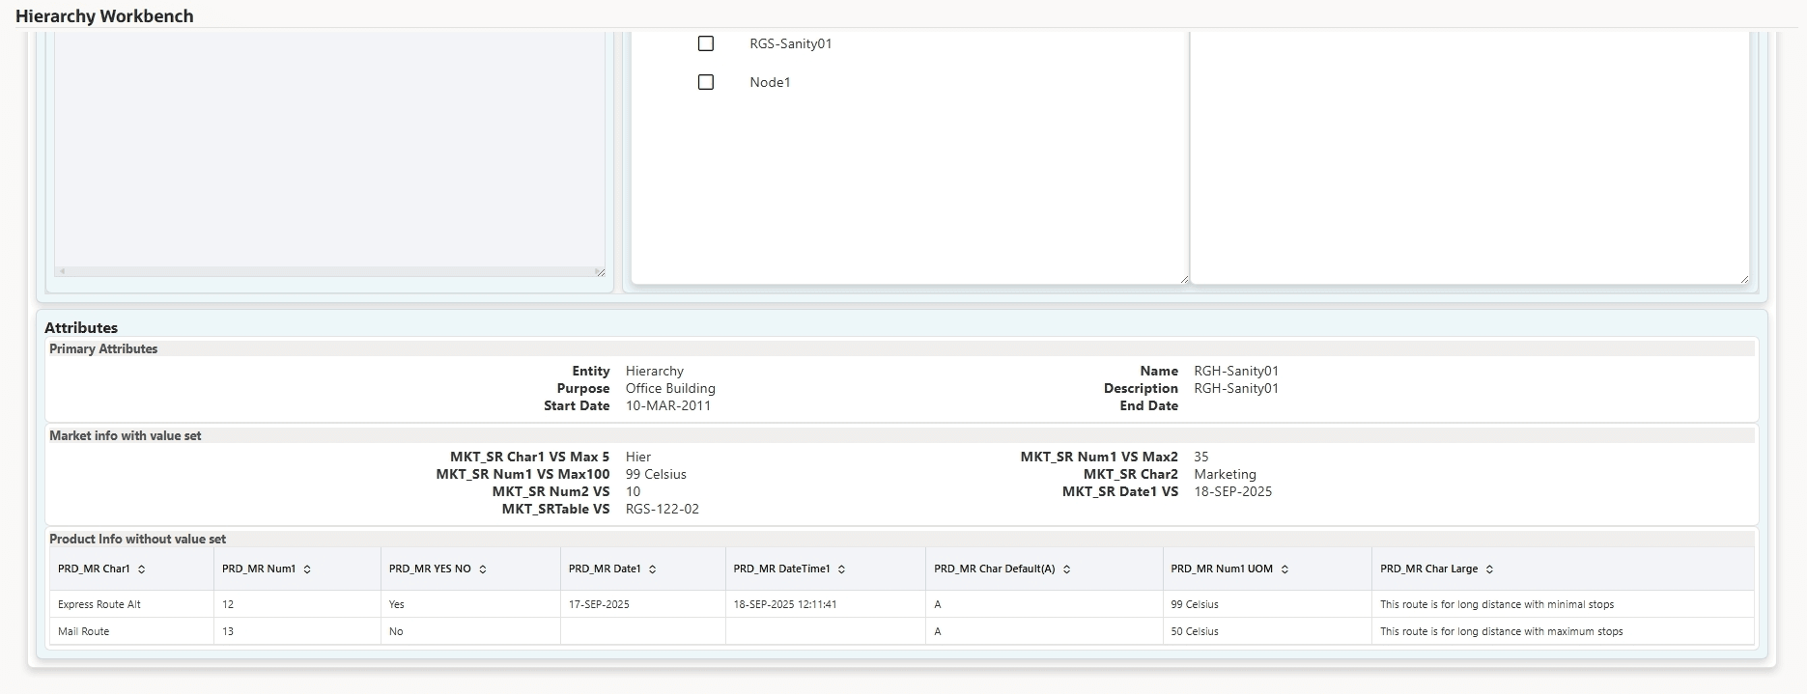Click the Purpose value Office Building
This screenshot has height=694, width=1807.
click(x=670, y=388)
